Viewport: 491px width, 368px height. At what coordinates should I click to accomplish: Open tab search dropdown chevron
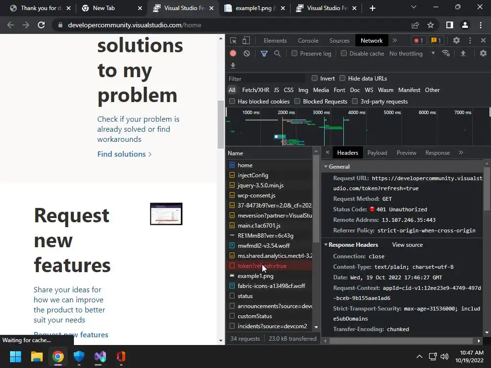[414, 7]
